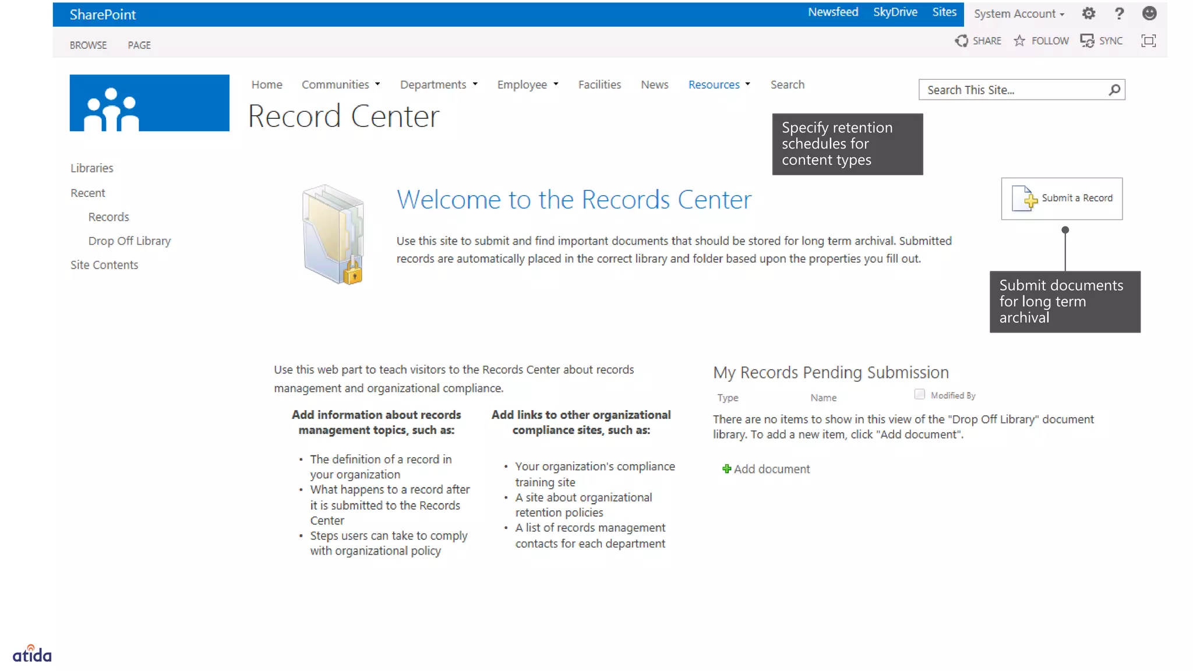The width and height of the screenshot is (1193, 671).
Task: Expand the Resources menu arrow
Action: [x=747, y=84]
